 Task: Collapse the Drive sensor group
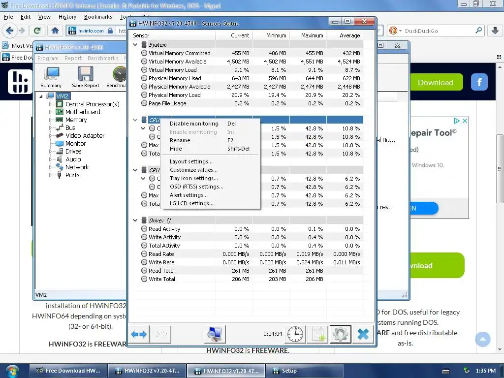(135, 220)
